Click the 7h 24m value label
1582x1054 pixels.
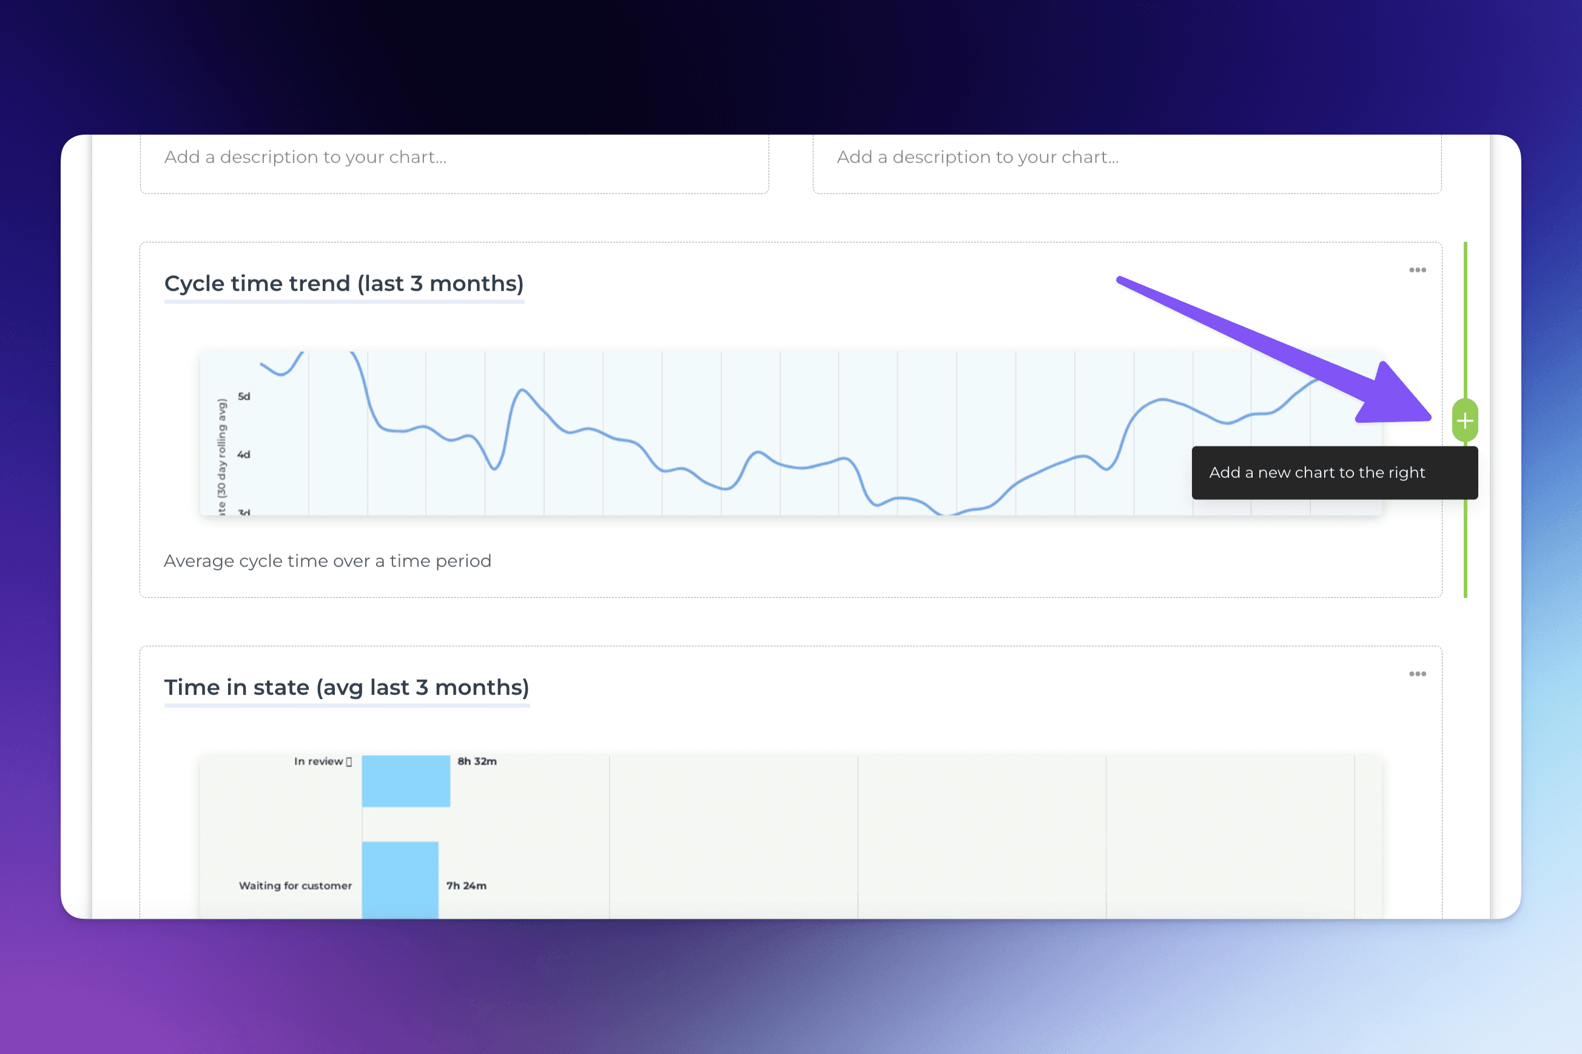click(x=466, y=886)
